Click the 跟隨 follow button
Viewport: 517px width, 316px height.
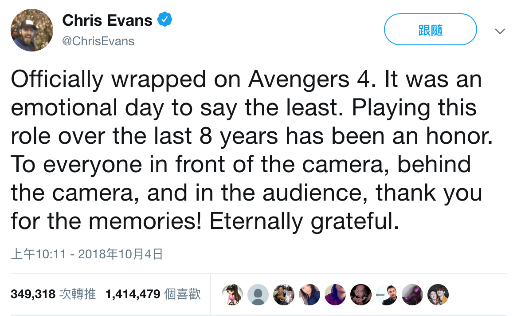coord(430,30)
